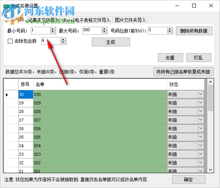
Task: Select the name cell 027
Action: [100, 120]
